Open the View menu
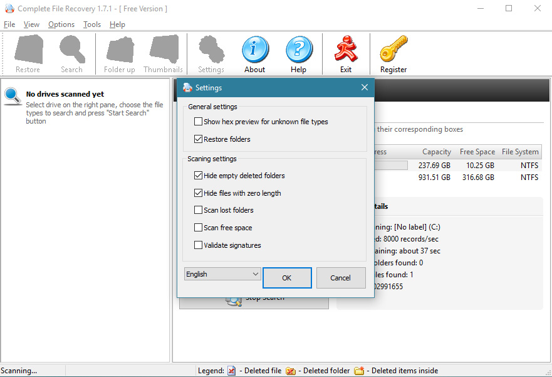552x377 pixels. 31,24
